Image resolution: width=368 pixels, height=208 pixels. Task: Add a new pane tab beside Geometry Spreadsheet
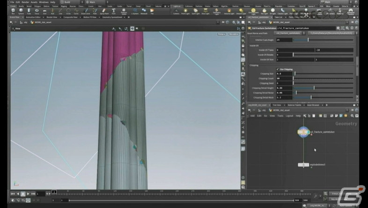[129, 17]
